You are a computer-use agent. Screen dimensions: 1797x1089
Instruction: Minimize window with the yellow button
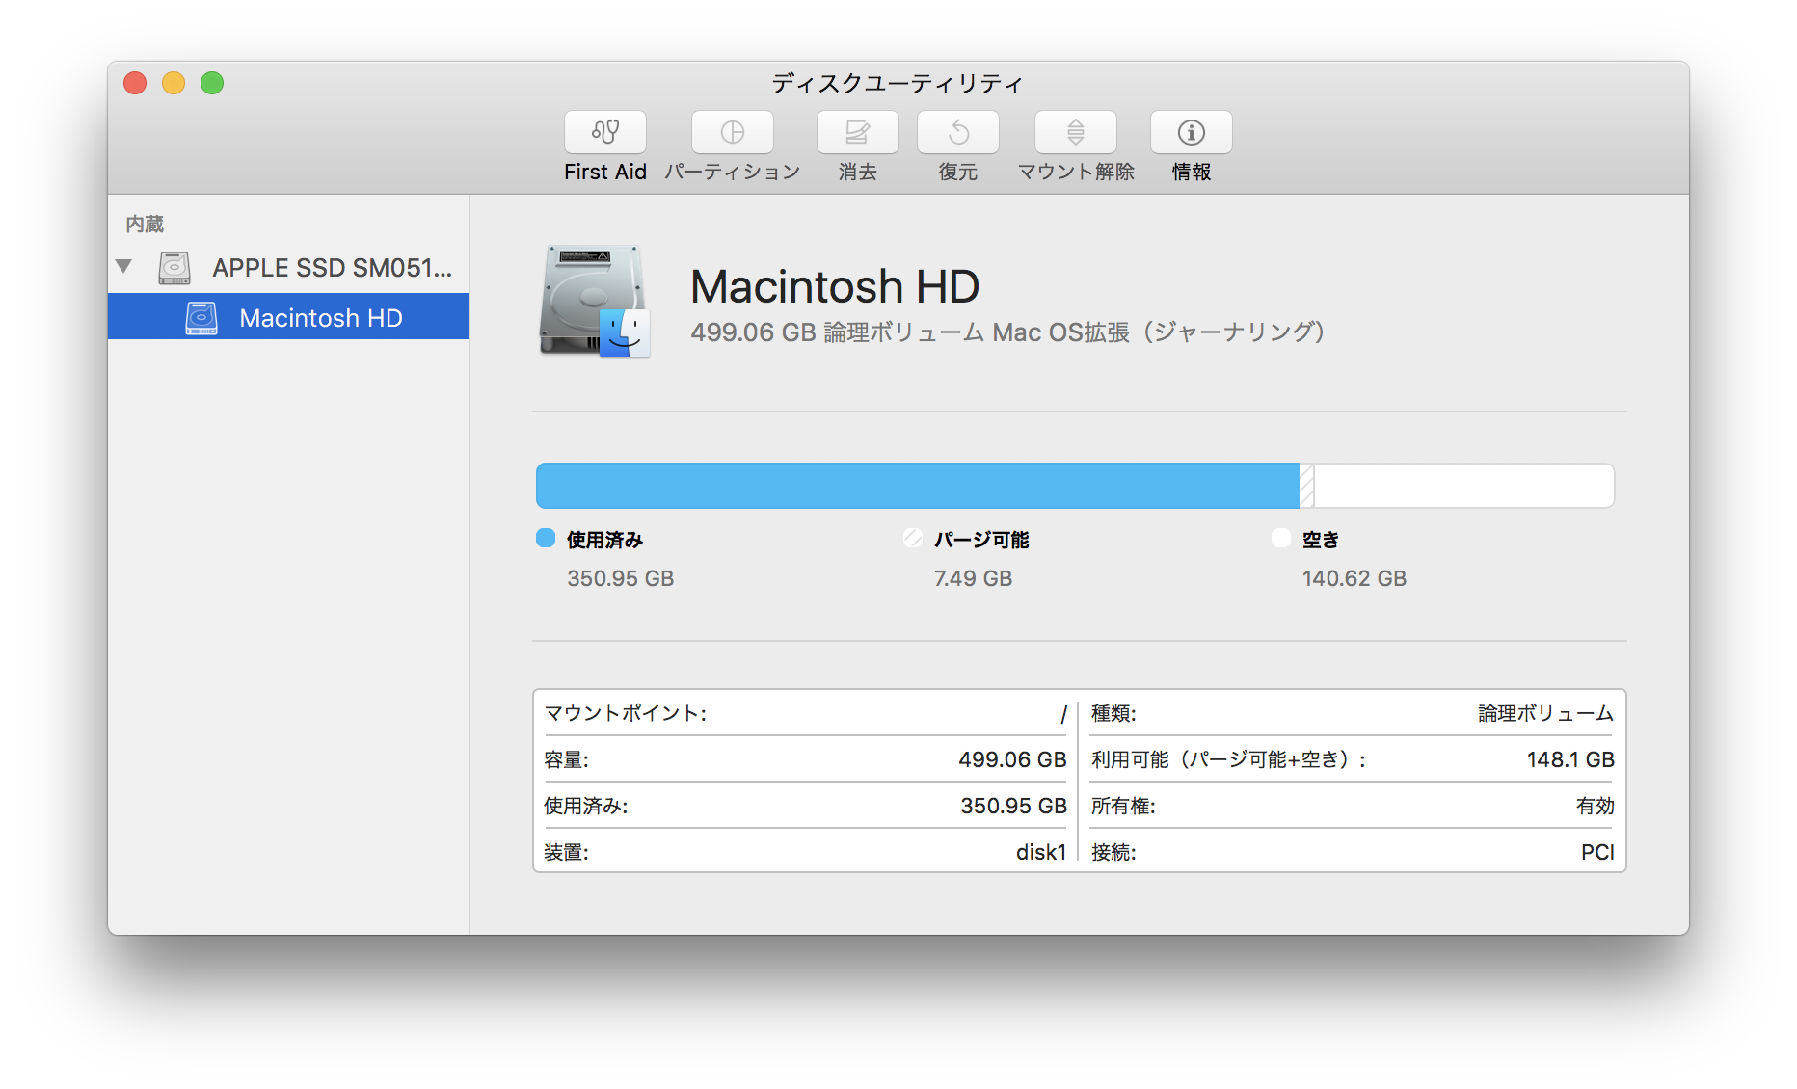tap(174, 83)
